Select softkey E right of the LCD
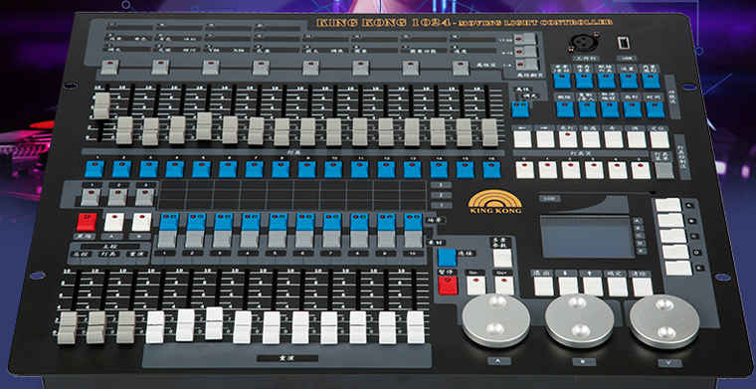 click(x=677, y=268)
